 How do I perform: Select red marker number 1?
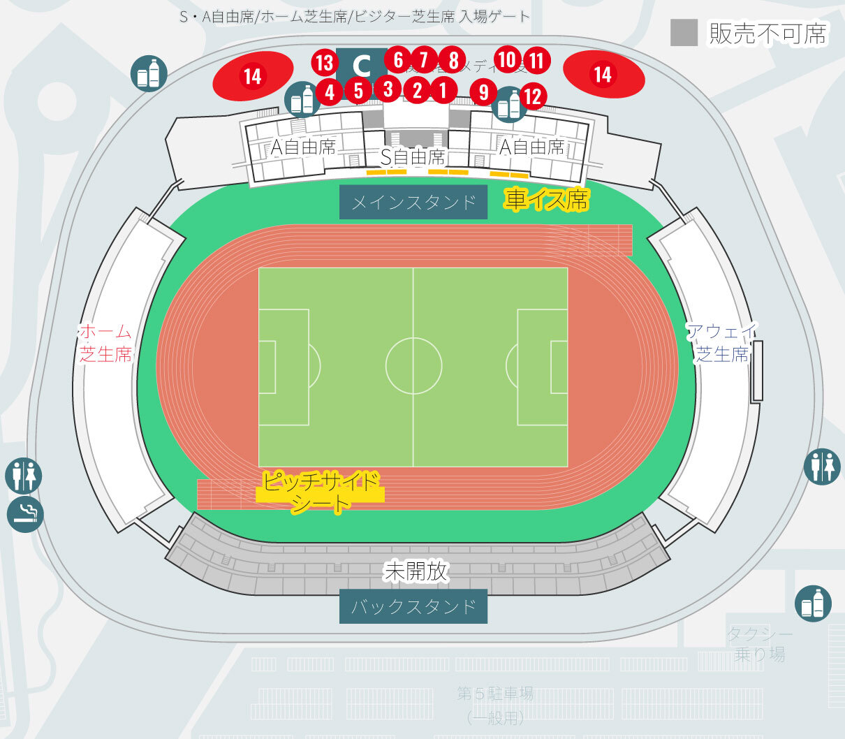443,89
